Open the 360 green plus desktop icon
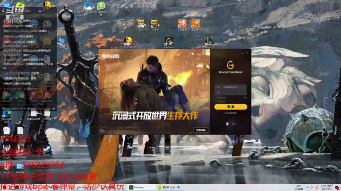341x191 pixels. (20, 5)
